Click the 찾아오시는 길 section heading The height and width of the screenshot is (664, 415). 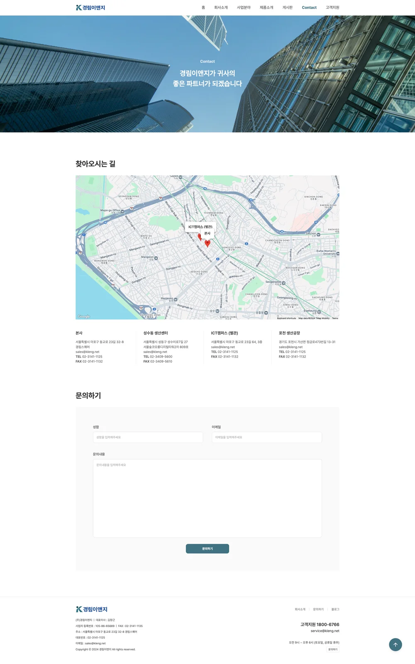[x=95, y=164]
